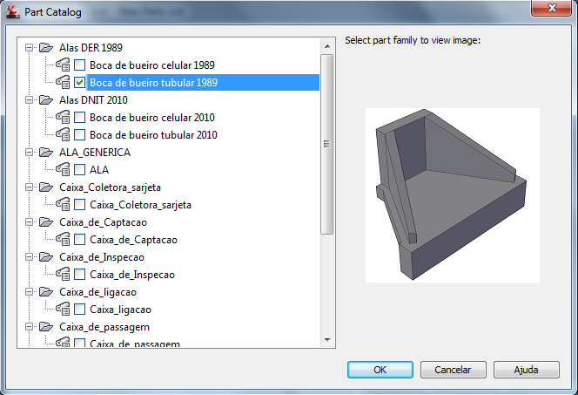Image resolution: width=578 pixels, height=395 pixels.
Task: Tick the Caixa_de_Inspecao part checkbox
Action: 79,275
